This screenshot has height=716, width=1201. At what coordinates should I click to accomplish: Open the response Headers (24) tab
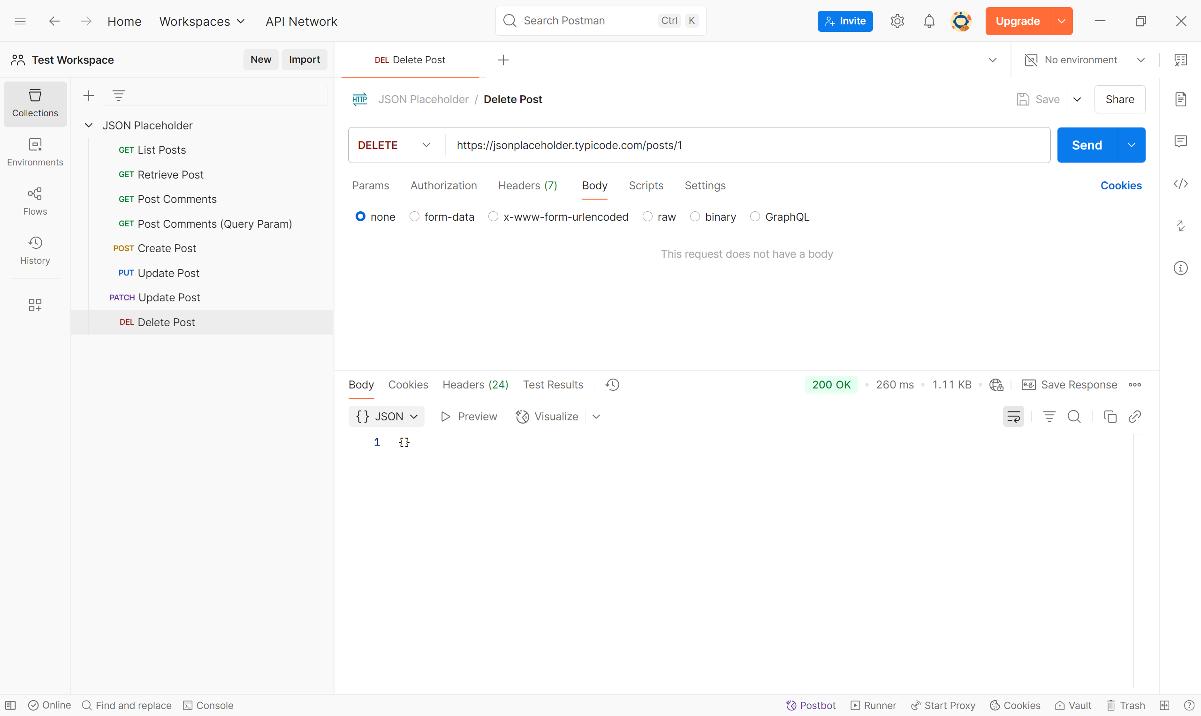(x=475, y=385)
